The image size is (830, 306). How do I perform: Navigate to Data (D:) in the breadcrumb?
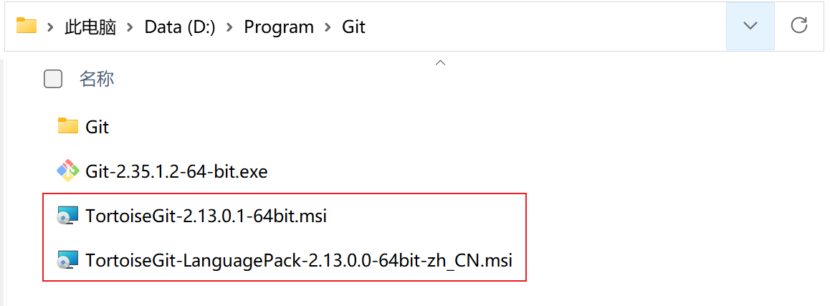click(x=180, y=27)
